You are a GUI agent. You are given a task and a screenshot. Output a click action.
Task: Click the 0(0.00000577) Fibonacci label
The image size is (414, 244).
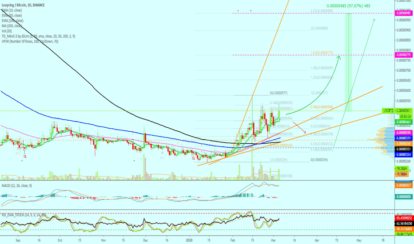click(x=279, y=93)
